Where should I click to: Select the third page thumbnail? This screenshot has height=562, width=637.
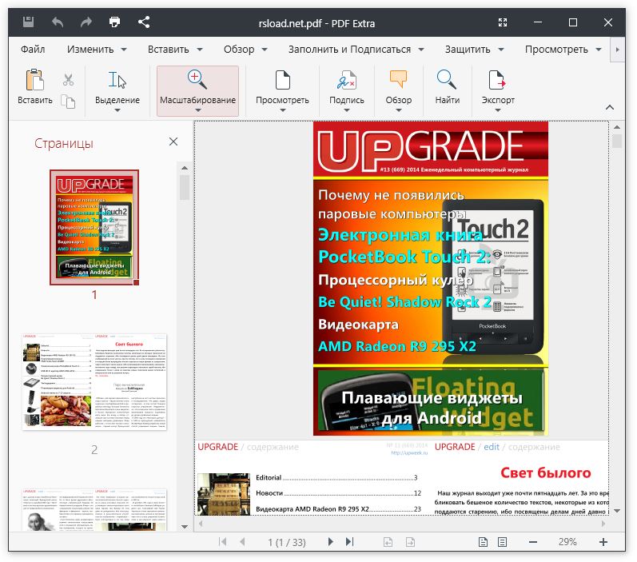point(94,510)
